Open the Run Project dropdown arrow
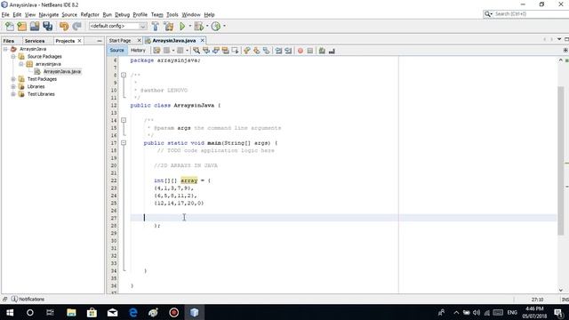 [x=189, y=26]
